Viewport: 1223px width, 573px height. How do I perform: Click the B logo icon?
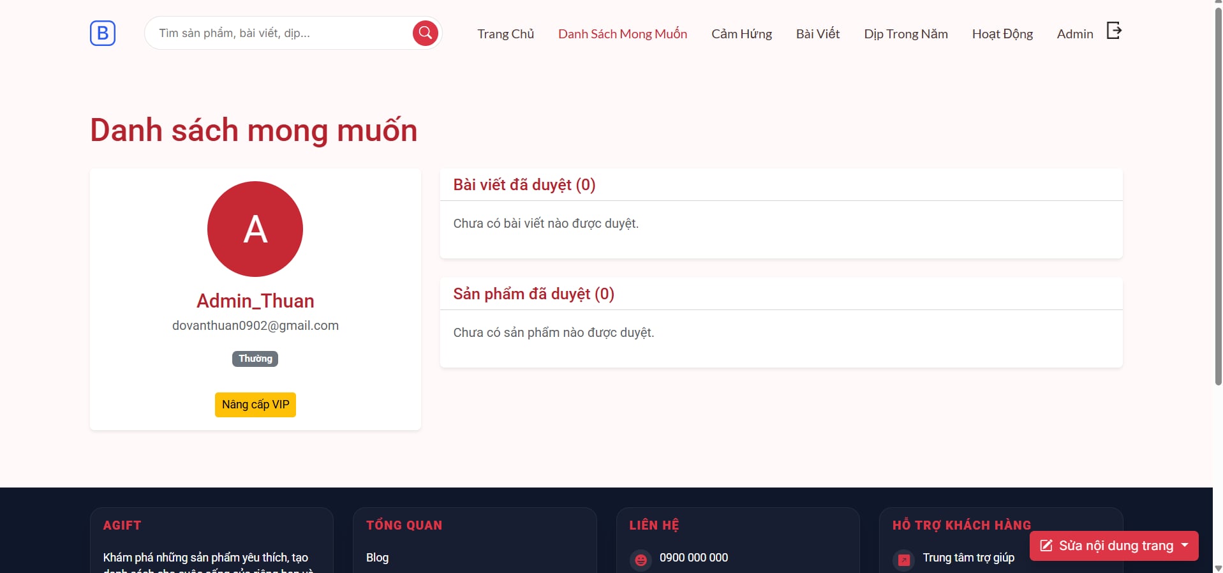[x=103, y=33]
